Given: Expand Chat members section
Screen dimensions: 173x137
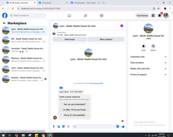Looking at the screenshot, I should click(148, 63).
